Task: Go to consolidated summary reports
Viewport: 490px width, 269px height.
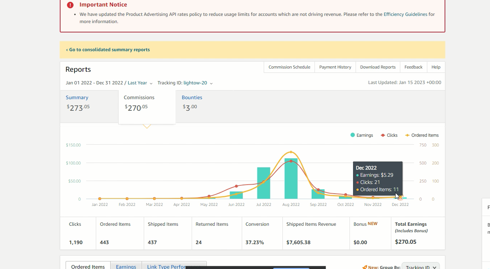Action: (108, 50)
